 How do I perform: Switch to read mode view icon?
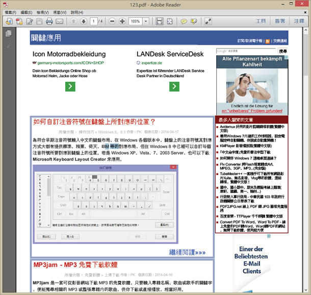pyautogui.click(x=208, y=21)
